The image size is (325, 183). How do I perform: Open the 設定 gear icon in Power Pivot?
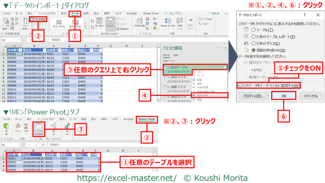tap(67, 129)
